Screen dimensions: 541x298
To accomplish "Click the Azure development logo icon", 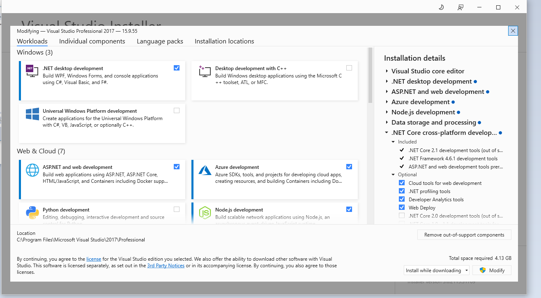I will [x=205, y=170].
